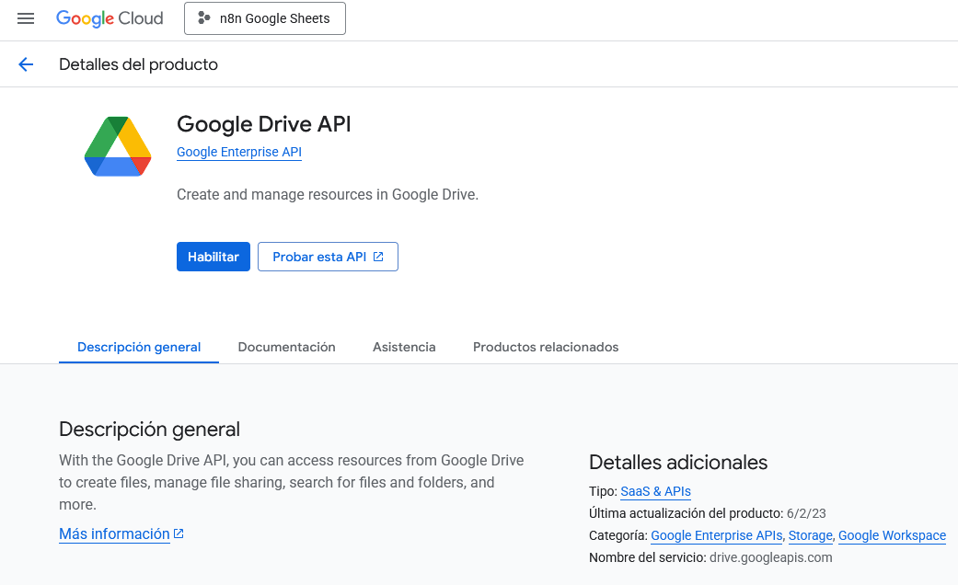958x585 pixels.
Task: Click the Probar esta API button
Action: (x=320, y=257)
